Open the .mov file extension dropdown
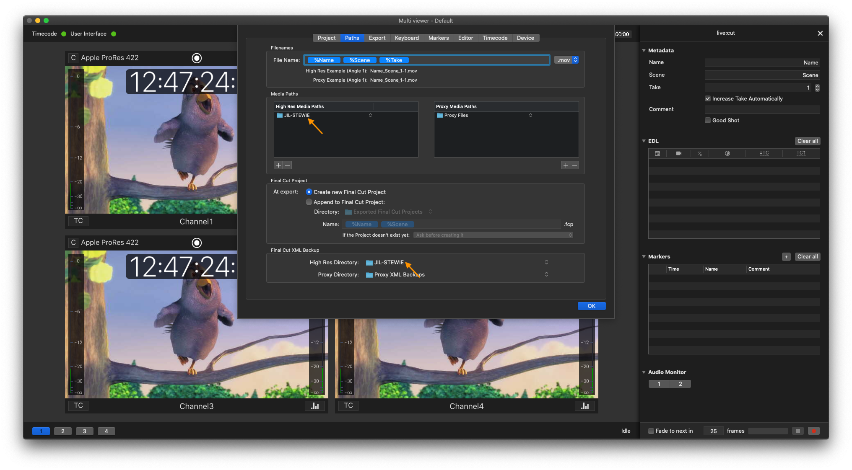 (x=566, y=60)
